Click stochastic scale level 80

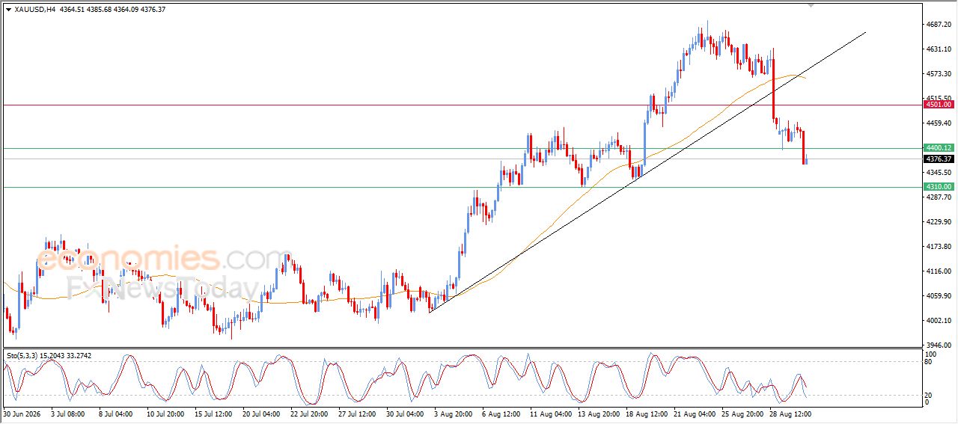click(x=930, y=362)
